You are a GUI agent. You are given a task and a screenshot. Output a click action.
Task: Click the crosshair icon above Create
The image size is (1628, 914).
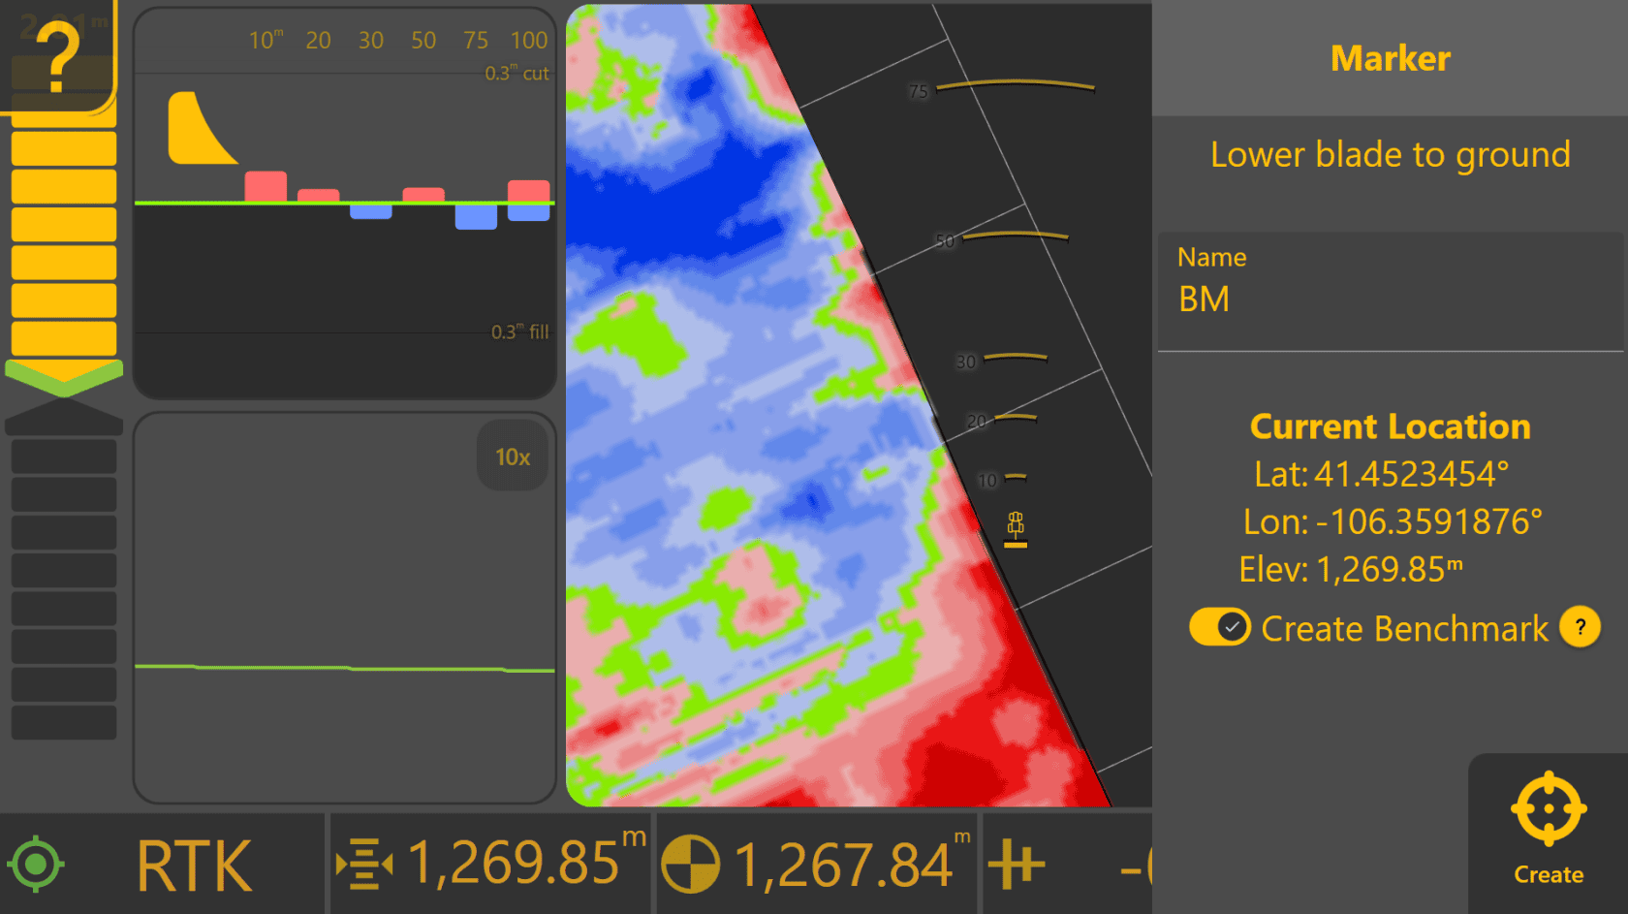click(x=1549, y=808)
